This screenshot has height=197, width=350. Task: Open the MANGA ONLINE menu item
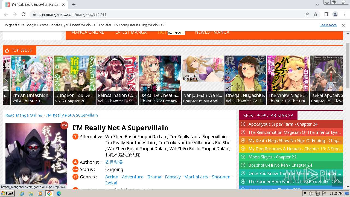click(88, 32)
